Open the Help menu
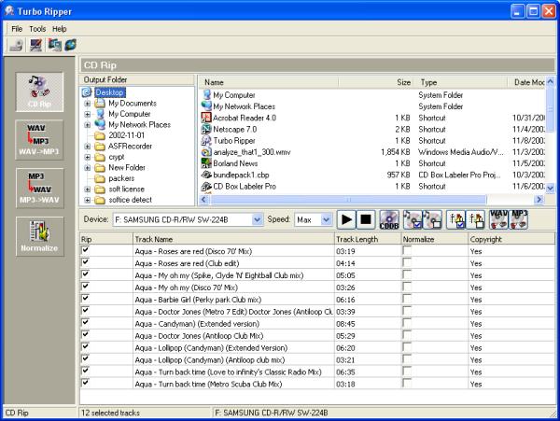The height and width of the screenshot is (421, 560). [x=60, y=29]
